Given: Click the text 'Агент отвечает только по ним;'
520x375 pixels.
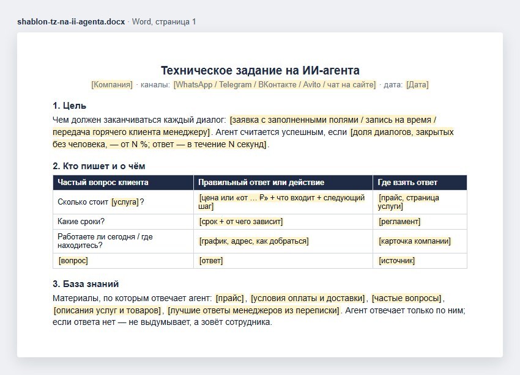Looking at the screenshot, I should pyautogui.click(x=405, y=310).
